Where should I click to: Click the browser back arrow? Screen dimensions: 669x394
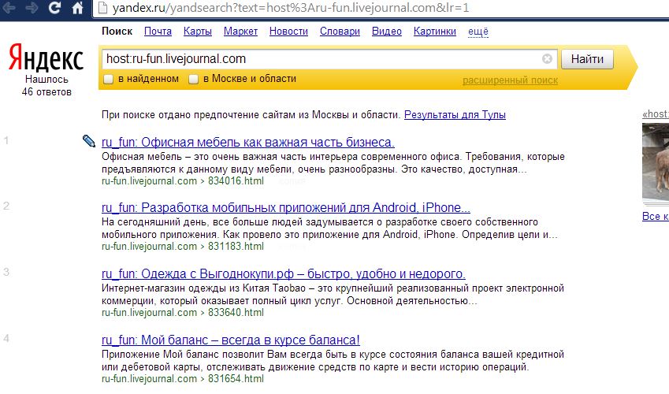(x=9, y=8)
